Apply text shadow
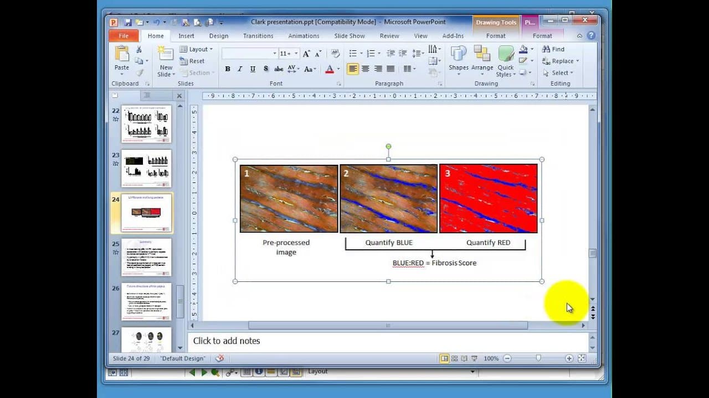The height and width of the screenshot is (398, 709). pyautogui.click(x=266, y=69)
